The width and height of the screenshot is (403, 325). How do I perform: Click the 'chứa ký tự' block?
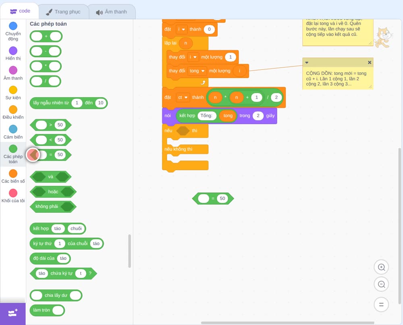pos(64,273)
